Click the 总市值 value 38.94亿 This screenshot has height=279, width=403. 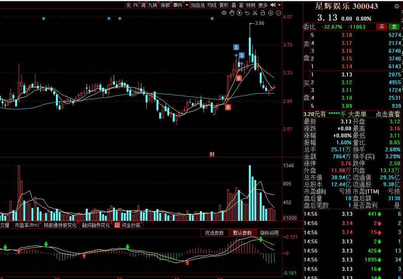[341, 177]
